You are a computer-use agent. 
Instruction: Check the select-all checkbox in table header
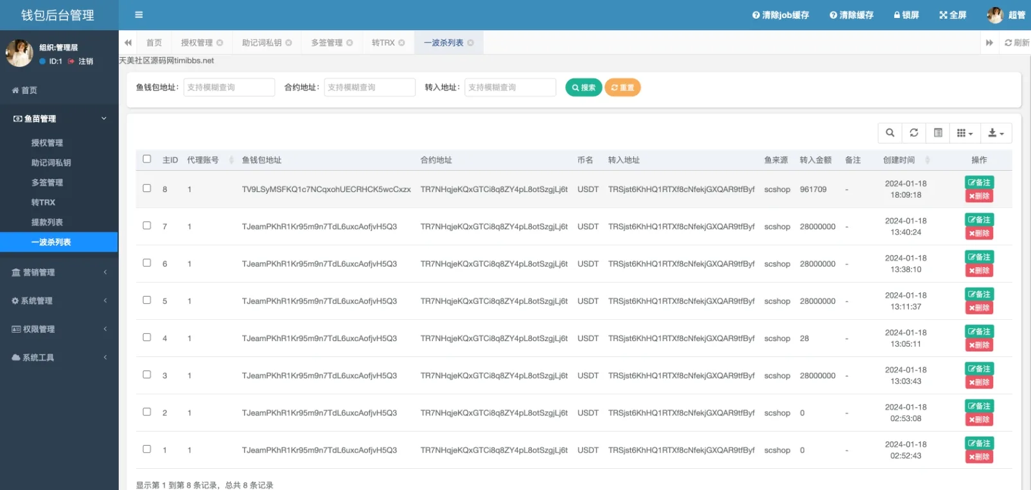pos(147,159)
